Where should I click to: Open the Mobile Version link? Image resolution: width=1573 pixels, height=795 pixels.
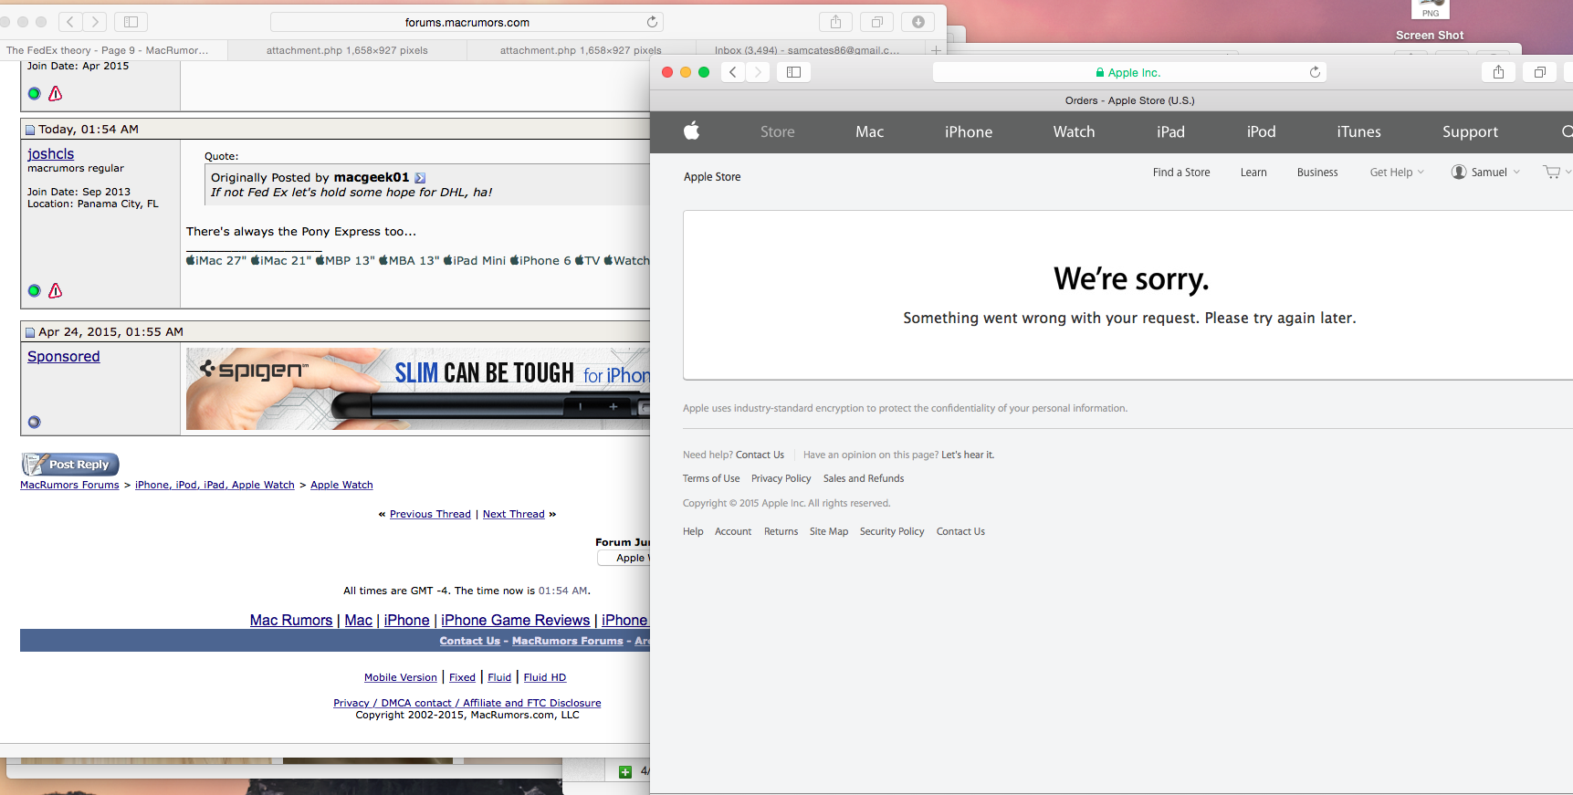(x=401, y=677)
